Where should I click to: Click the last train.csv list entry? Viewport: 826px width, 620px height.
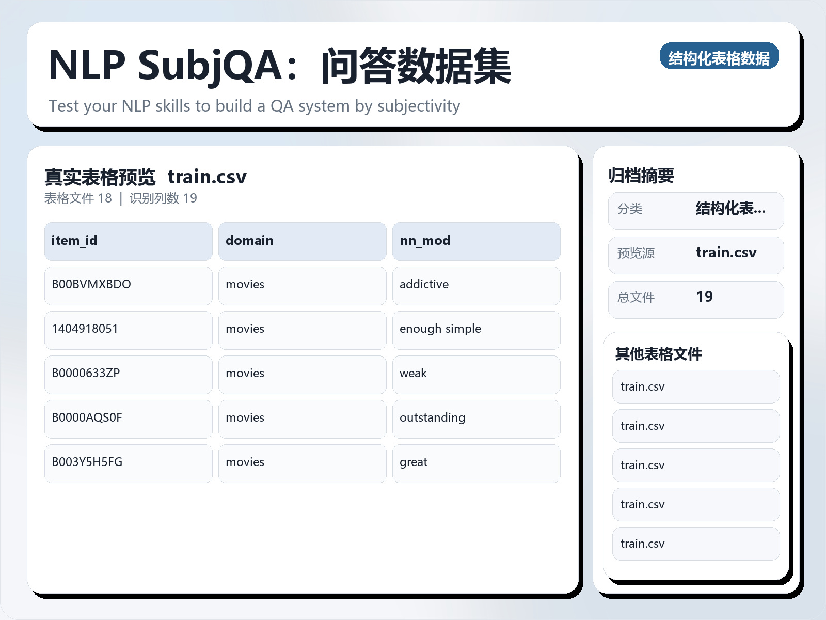[x=695, y=544]
